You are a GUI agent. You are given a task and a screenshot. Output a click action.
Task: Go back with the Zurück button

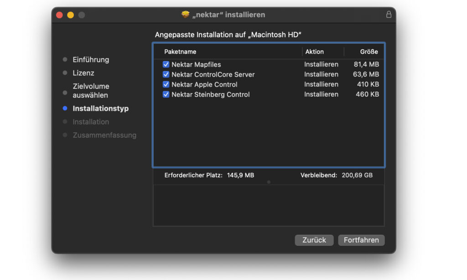[314, 240]
